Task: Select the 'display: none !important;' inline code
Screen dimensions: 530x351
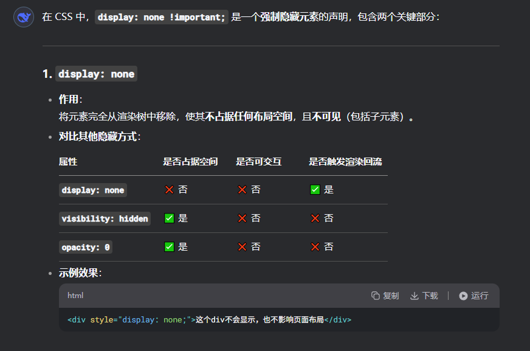Action: click(162, 18)
